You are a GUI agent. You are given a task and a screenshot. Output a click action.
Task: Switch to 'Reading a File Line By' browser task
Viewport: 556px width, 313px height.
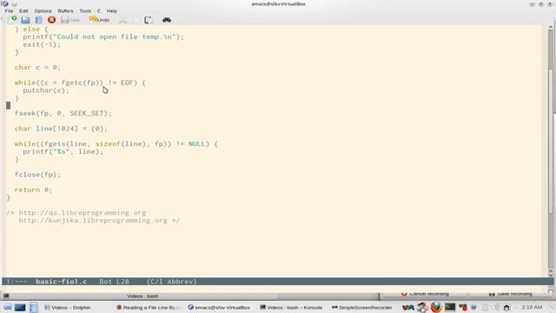[x=149, y=307]
